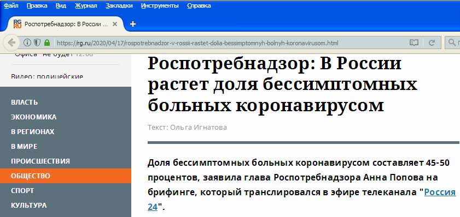Screen dimensions: 460x217
Task: Open the Закладки menu
Action: click(x=119, y=5)
